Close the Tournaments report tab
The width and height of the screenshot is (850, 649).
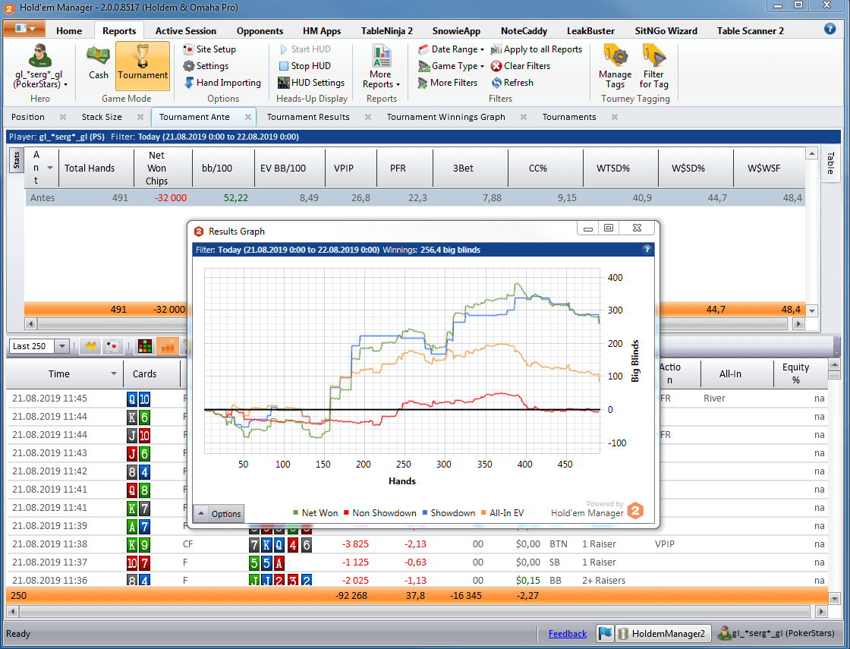click(x=615, y=117)
